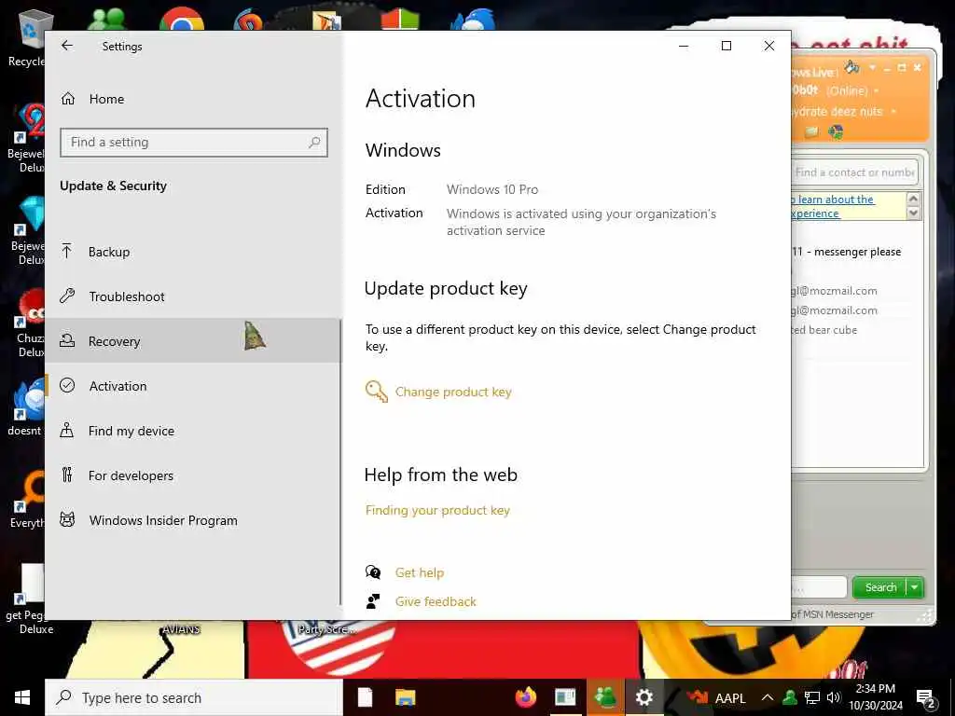Click the learn about the experience link
This screenshot has height=716, width=955.
tap(833, 206)
